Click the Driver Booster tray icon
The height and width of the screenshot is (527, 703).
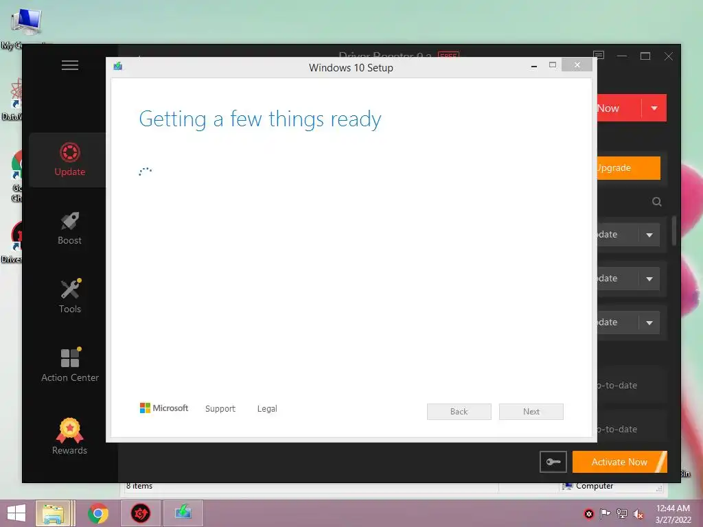coord(588,514)
